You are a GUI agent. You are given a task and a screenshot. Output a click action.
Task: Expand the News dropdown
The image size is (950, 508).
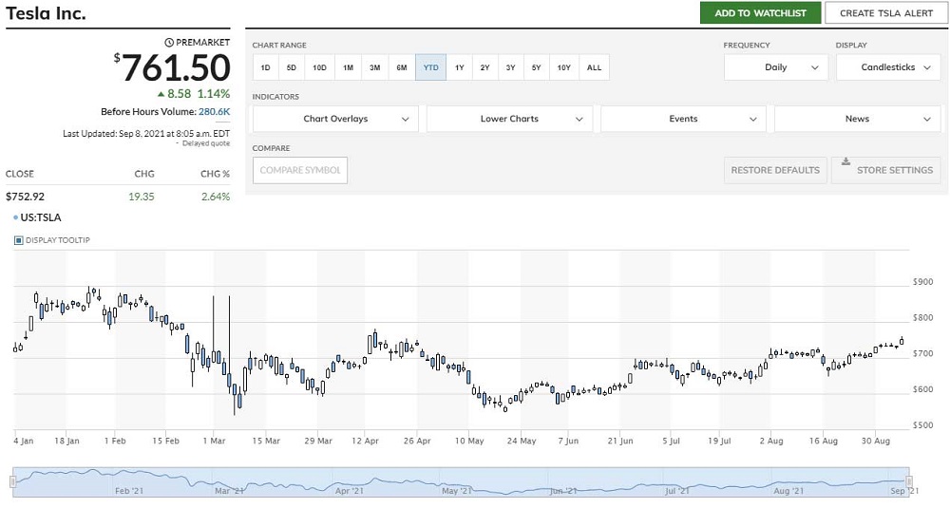857,119
